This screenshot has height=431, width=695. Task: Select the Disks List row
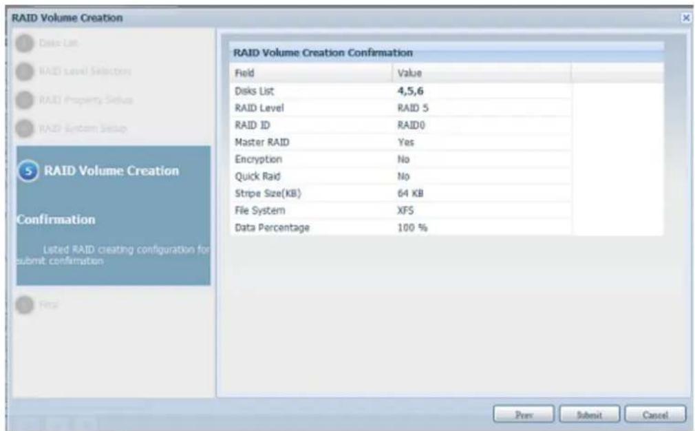click(400, 90)
